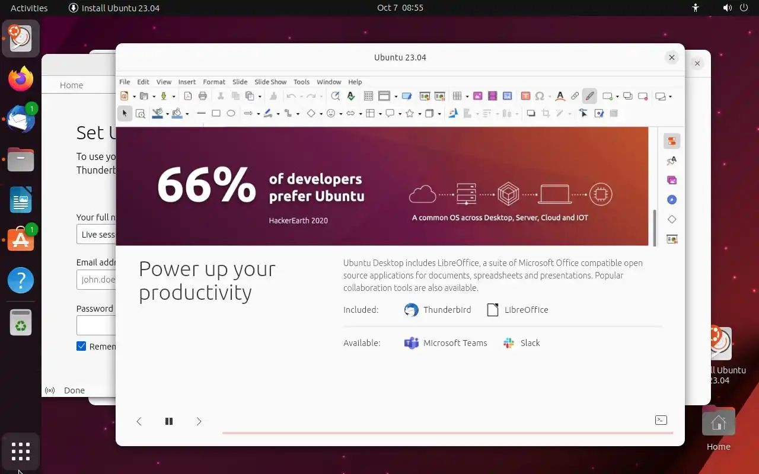
Task: Click the Find and Replace toolbar icon
Action: pyautogui.click(x=335, y=96)
